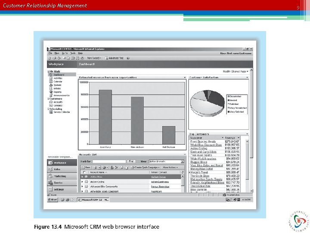Open the More Actions dropdown

tap(170, 167)
